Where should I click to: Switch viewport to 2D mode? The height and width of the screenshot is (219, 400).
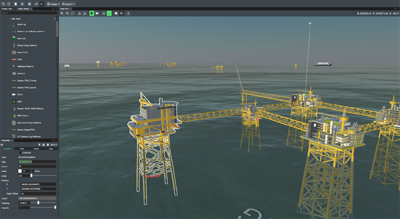coord(104,14)
